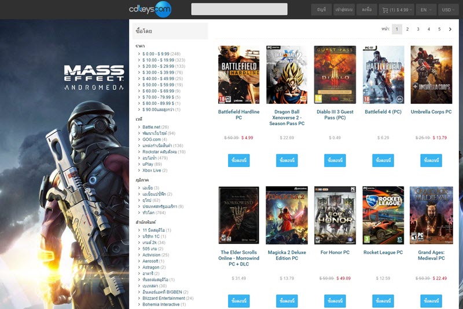The image size is (463, 309).
Task: Go to results page 3
Action: 418,29
